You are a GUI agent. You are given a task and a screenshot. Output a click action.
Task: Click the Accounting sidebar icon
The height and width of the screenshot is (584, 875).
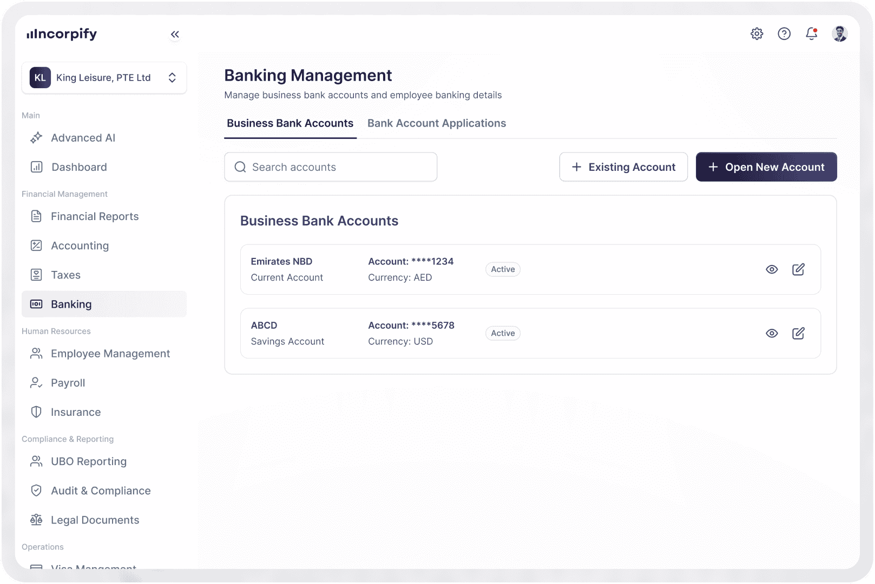[x=36, y=245]
